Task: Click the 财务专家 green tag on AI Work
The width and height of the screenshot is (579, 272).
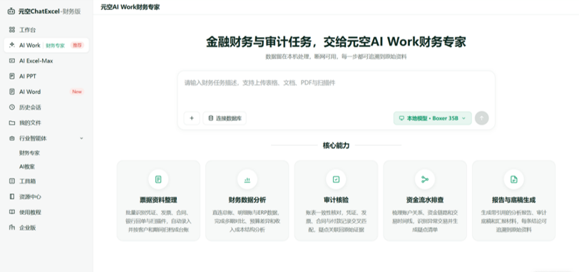Action: coord(56,46)
